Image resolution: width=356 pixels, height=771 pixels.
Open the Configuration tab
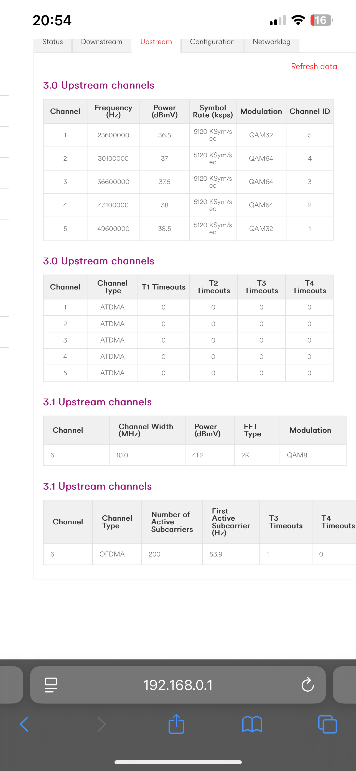tap(212, 42)
